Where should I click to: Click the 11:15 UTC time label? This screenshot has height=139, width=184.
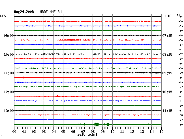167,111
